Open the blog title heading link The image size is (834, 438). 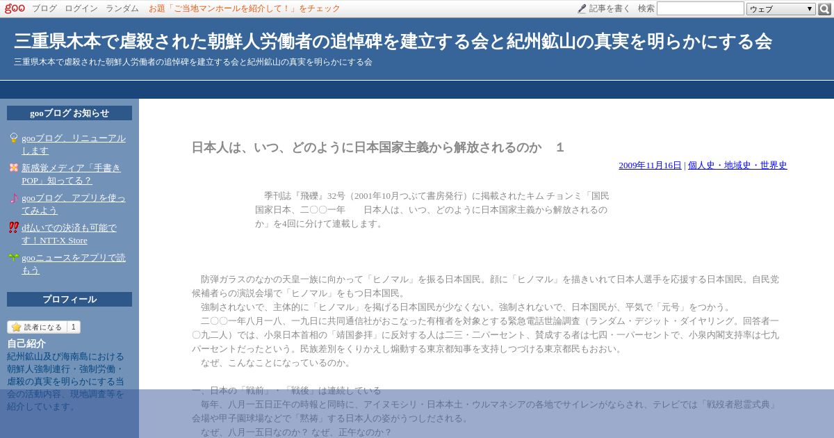(x=393, y=42)
